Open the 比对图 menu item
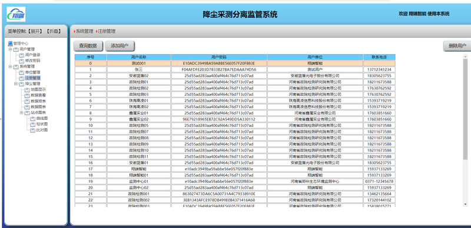 point(42,130)
